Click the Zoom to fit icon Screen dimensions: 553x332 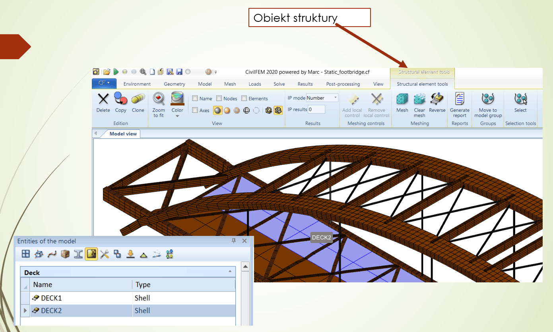pyautogui.click(x=159, y=99)
